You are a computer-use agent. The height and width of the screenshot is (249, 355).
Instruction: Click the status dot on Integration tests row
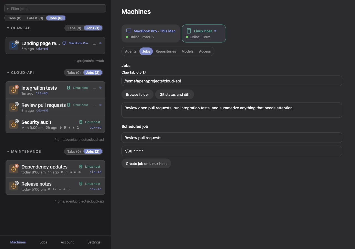point(100,88)
